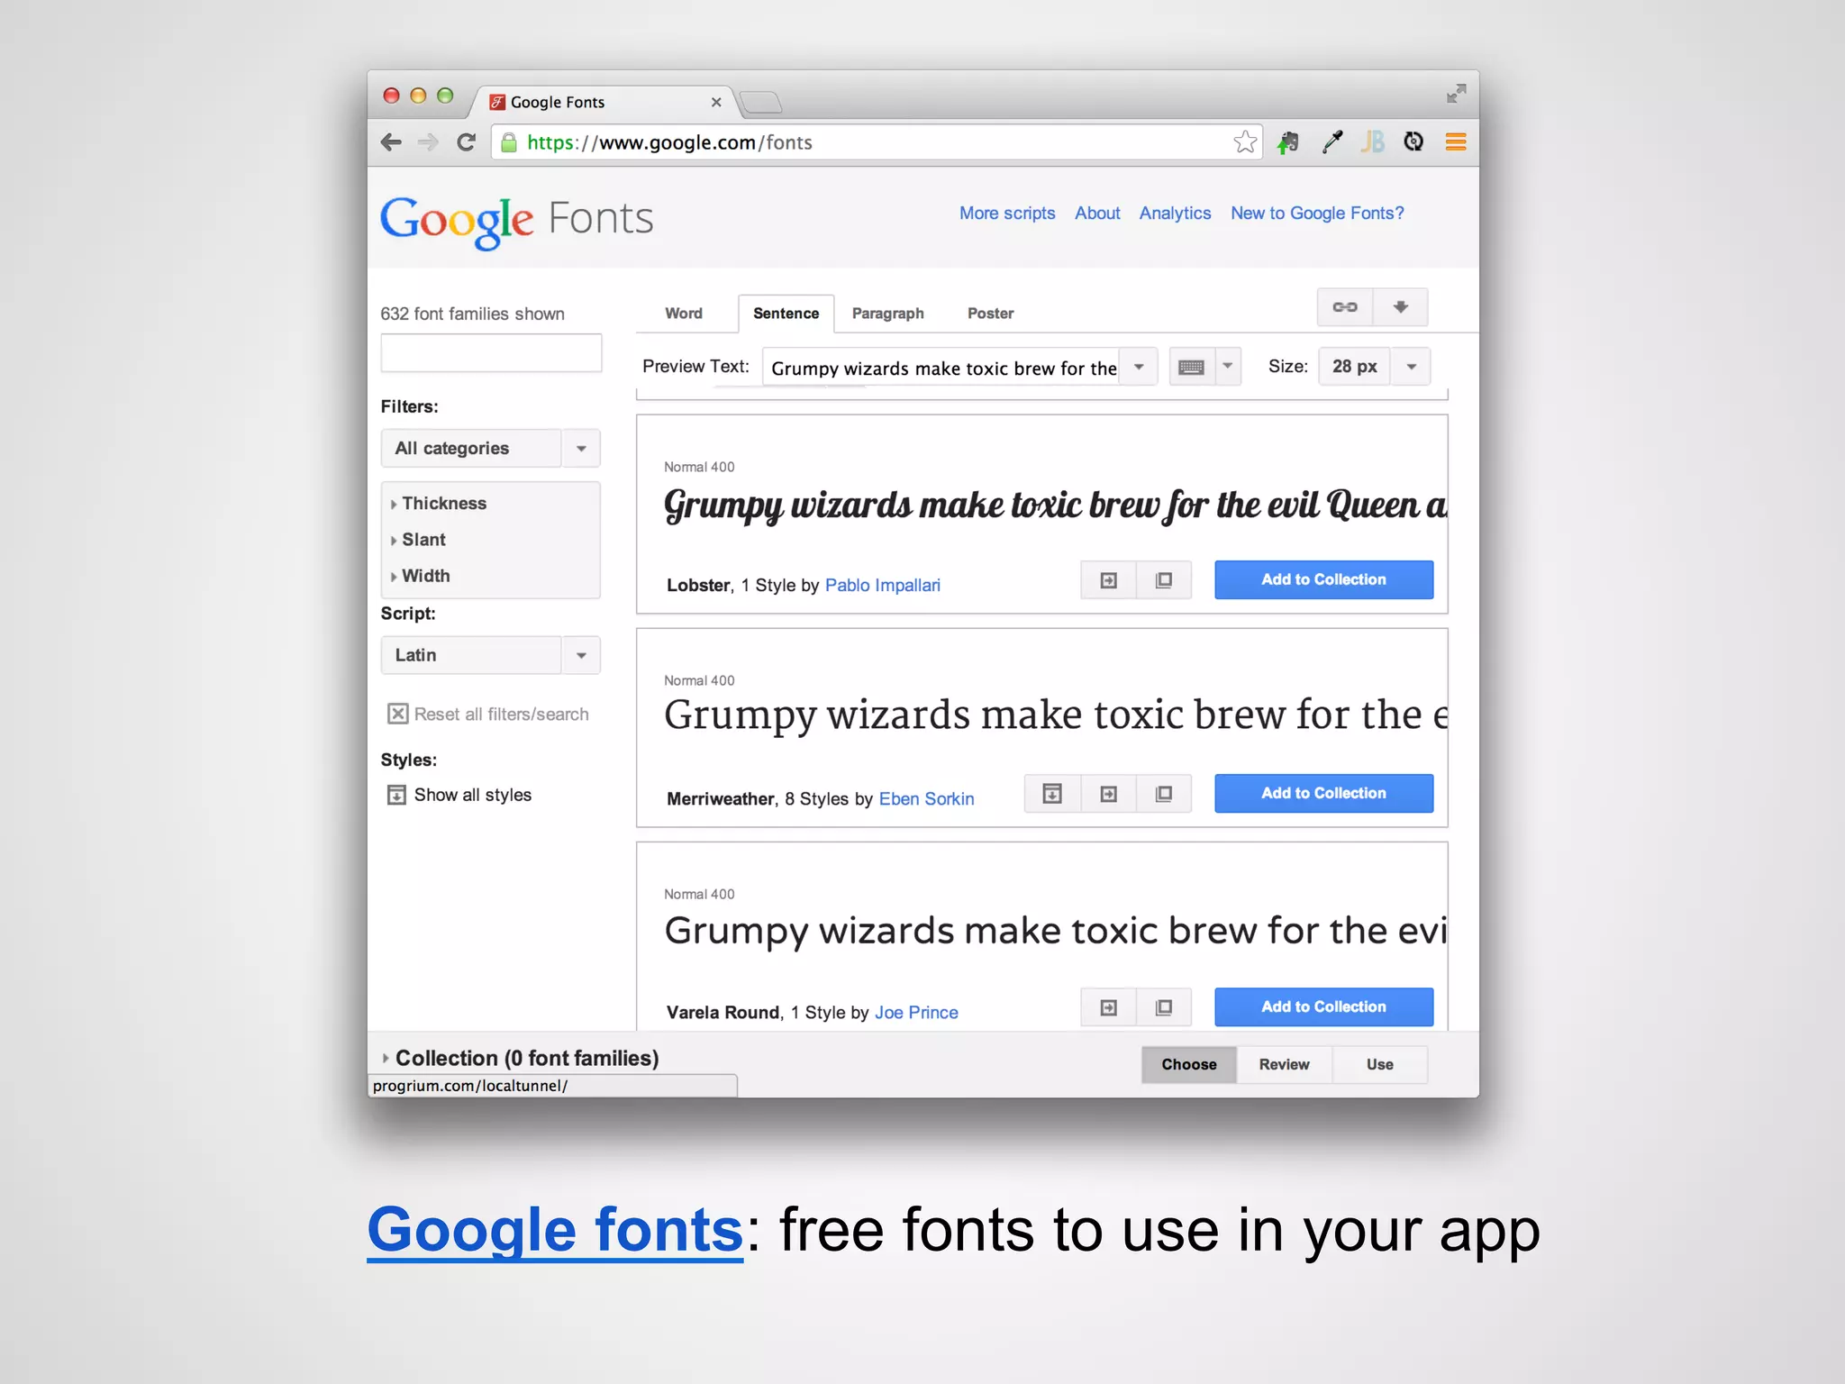
Task: Click Varela Round's quick-use arrow icon
Action: pos(1108,1007)
